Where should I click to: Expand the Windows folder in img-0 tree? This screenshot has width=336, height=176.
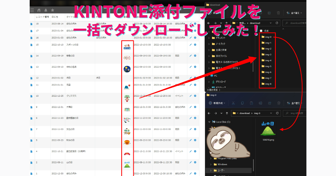pos(211,164)
